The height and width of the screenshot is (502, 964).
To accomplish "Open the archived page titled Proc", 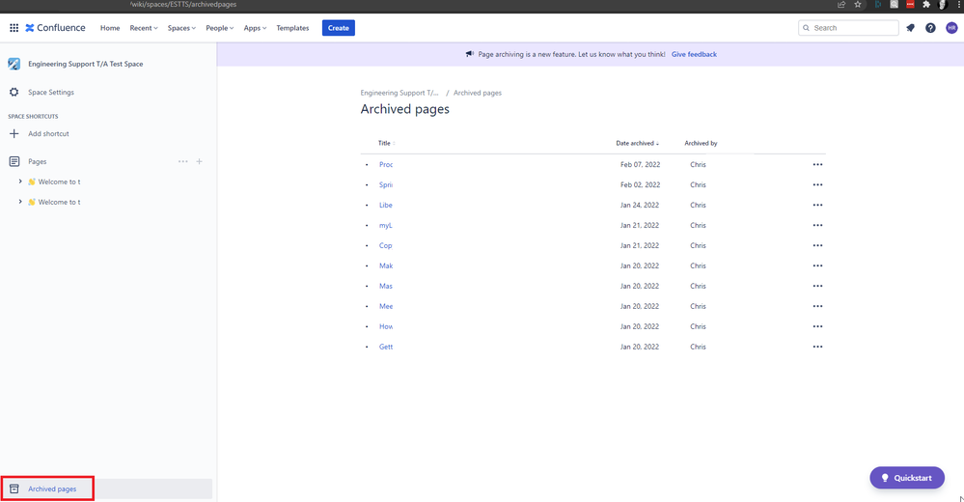I will 386,165.
